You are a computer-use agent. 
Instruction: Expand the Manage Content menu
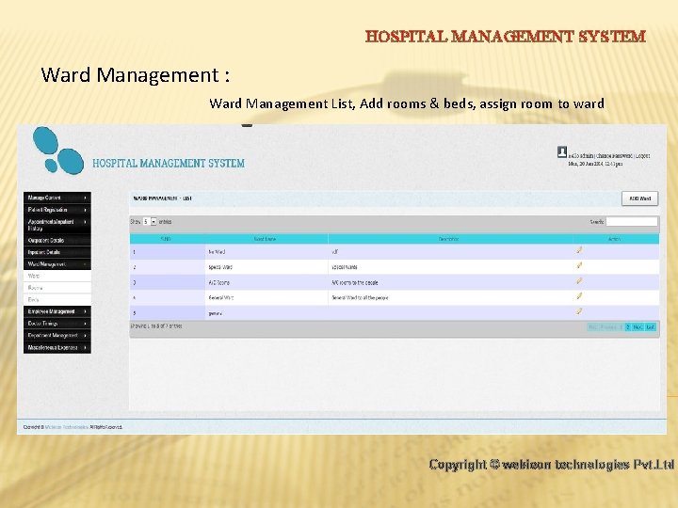coord(57,198)
